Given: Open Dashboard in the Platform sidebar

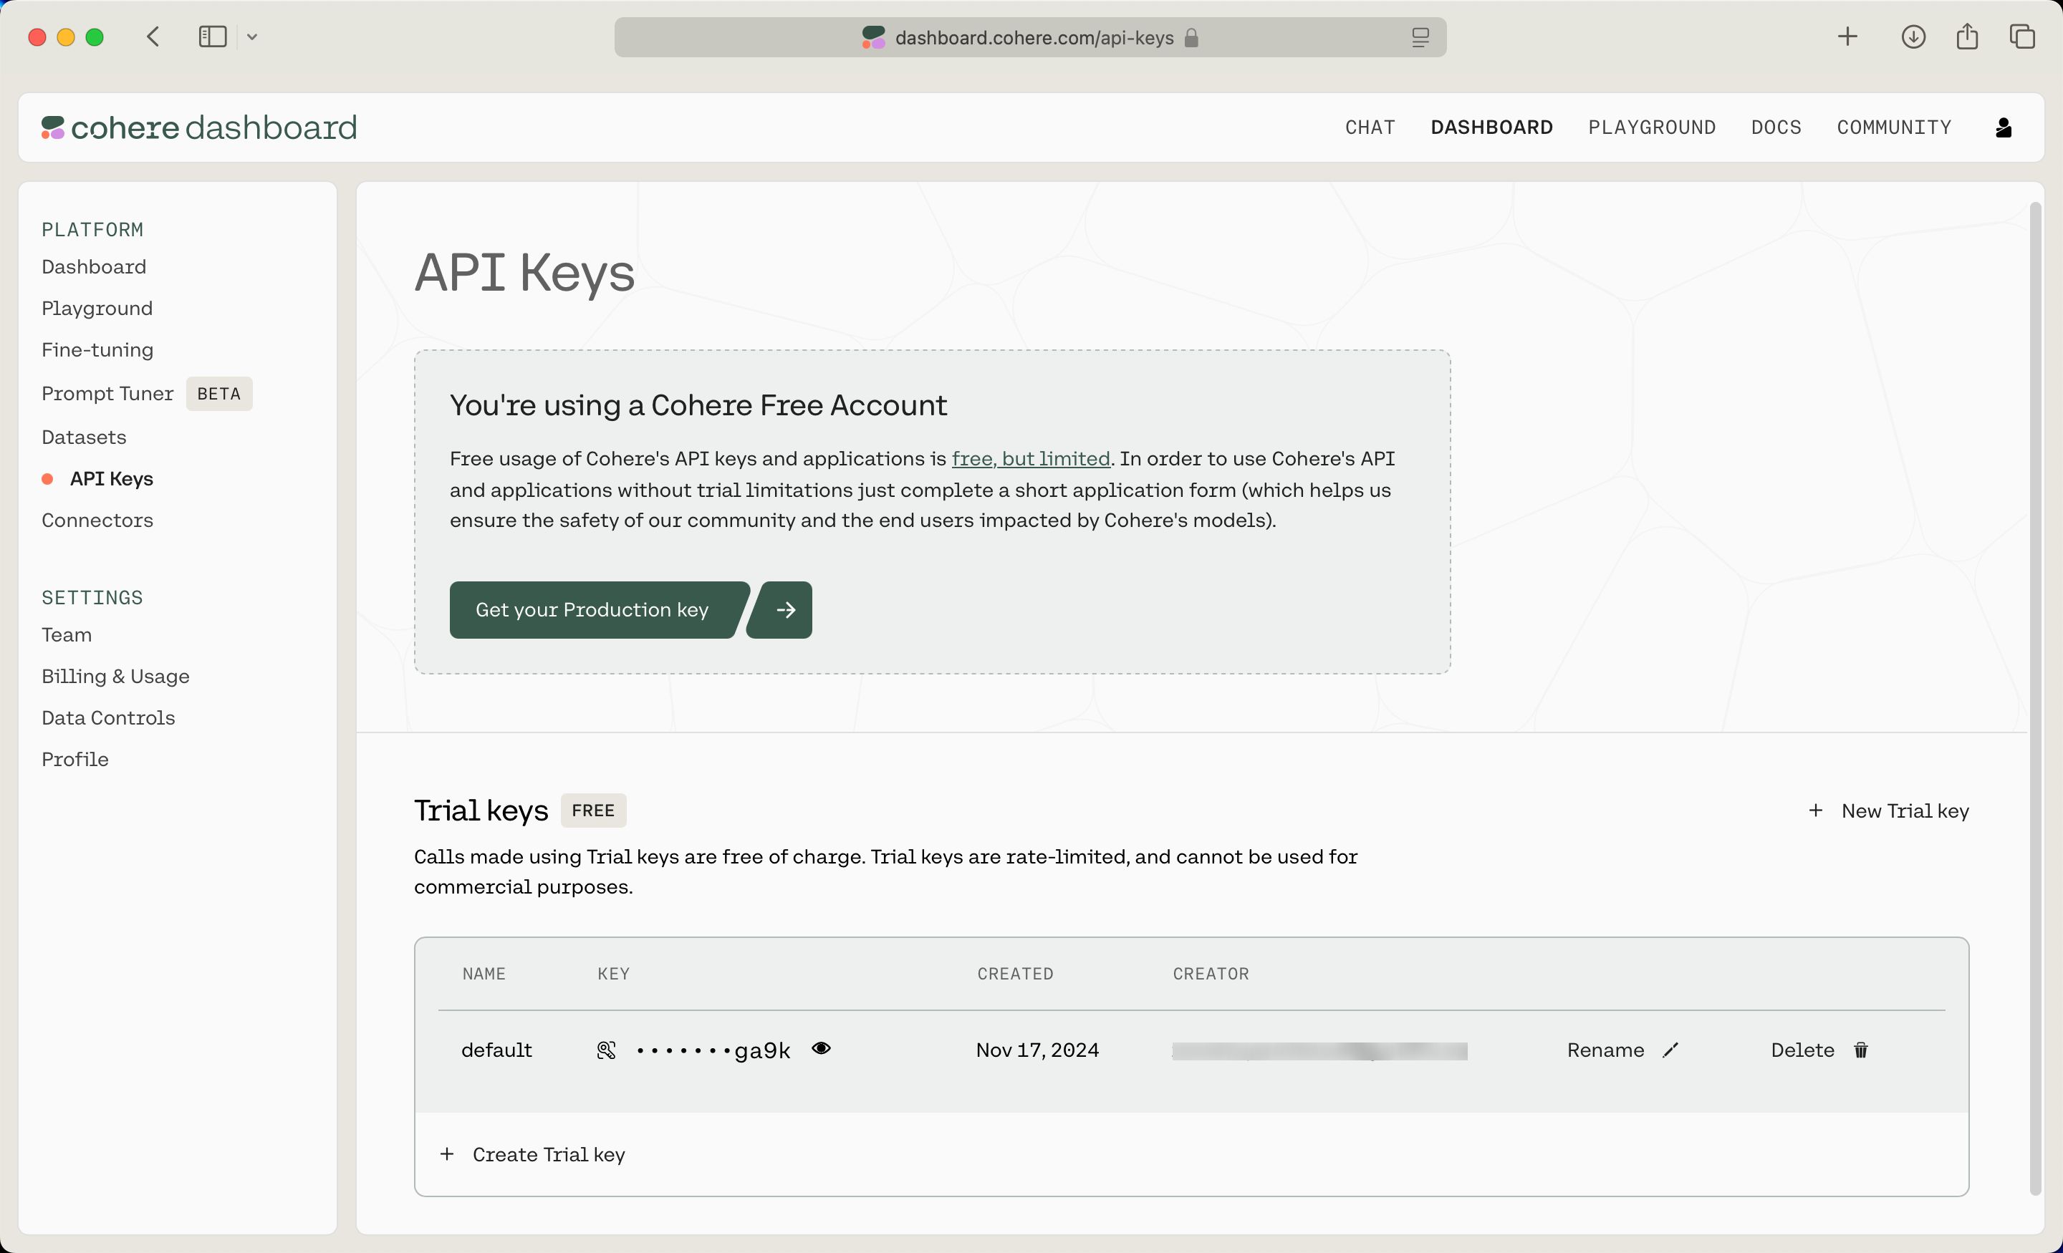Looking at the screenshot, I should pyautogui.click(x=94, y=266).
